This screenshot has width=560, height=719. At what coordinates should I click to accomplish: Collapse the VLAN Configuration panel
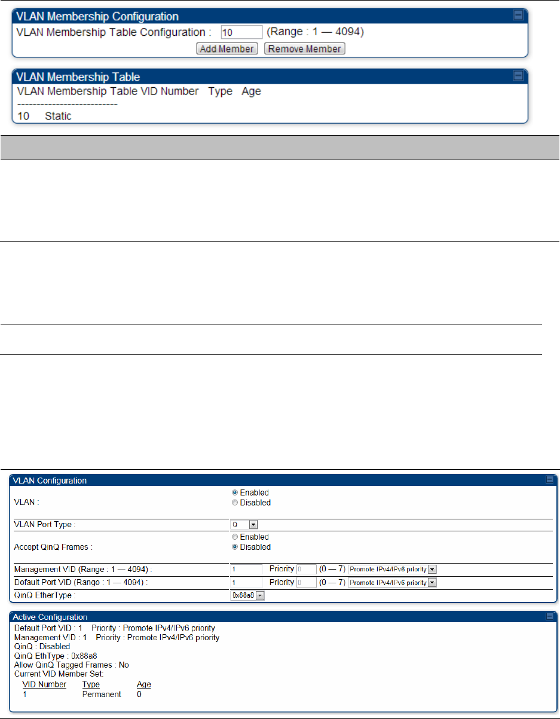tap(549, 480)
